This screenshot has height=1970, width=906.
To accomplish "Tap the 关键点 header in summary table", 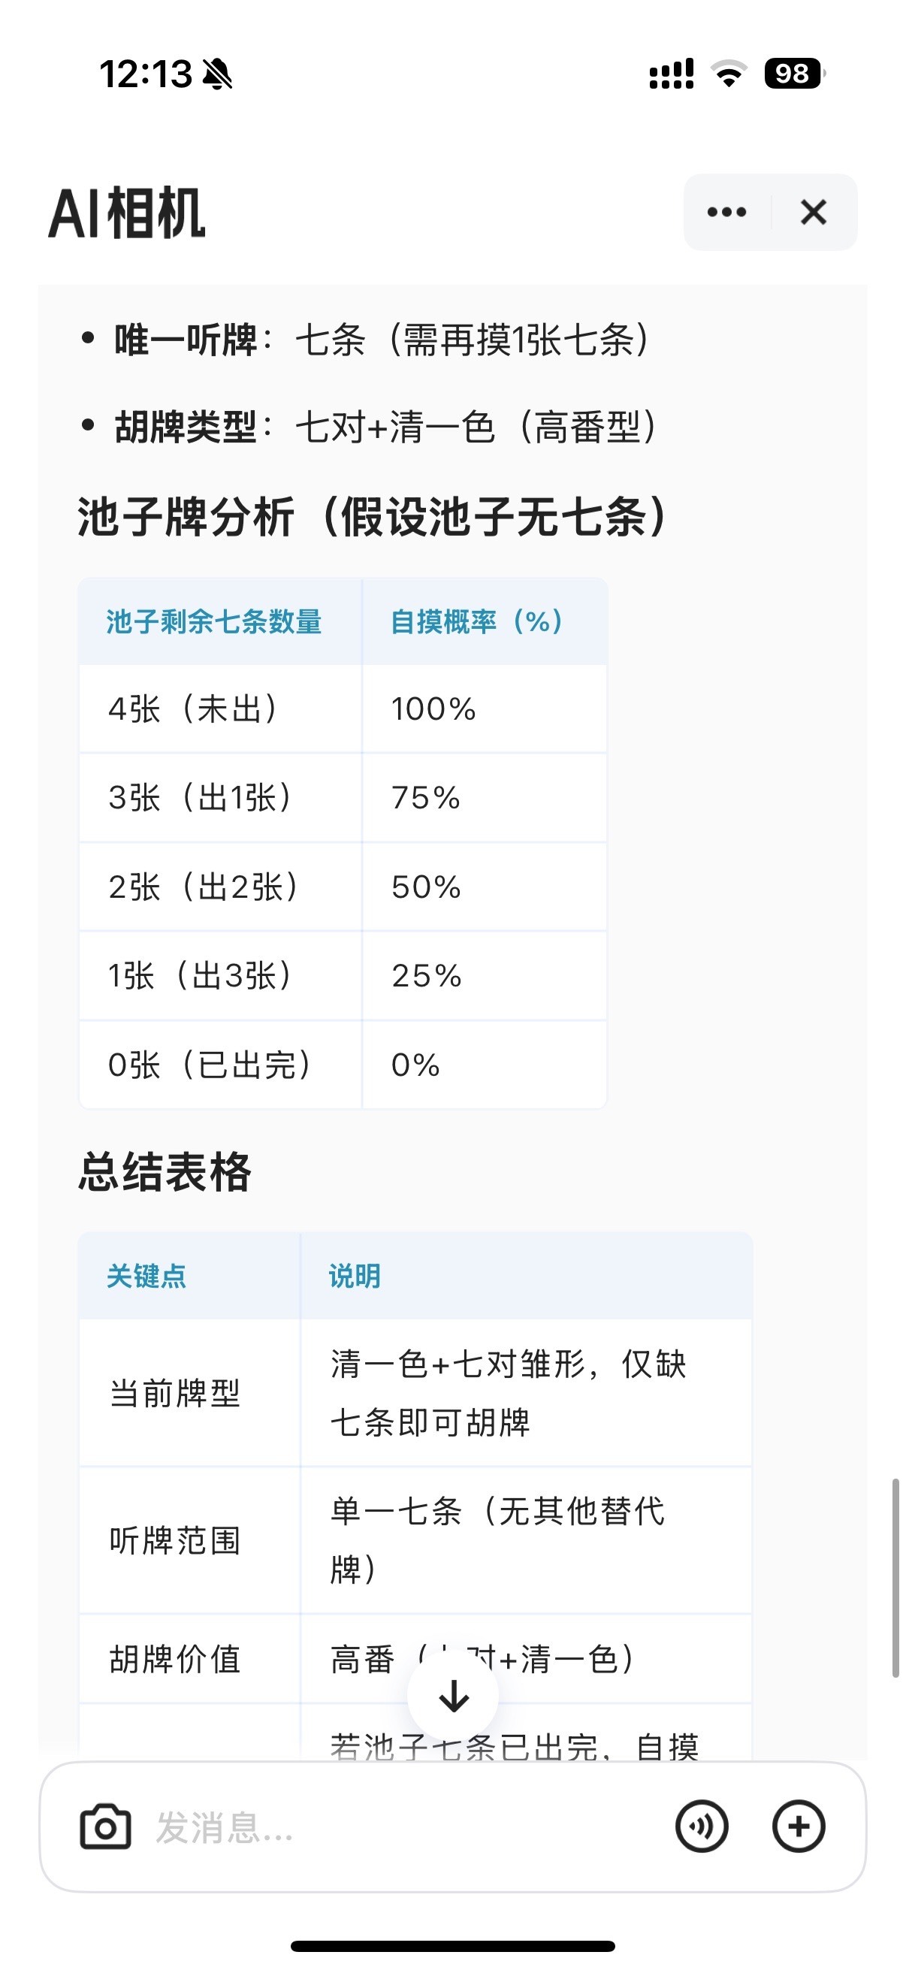I will pyautogui.click(x=146, y=1276).
